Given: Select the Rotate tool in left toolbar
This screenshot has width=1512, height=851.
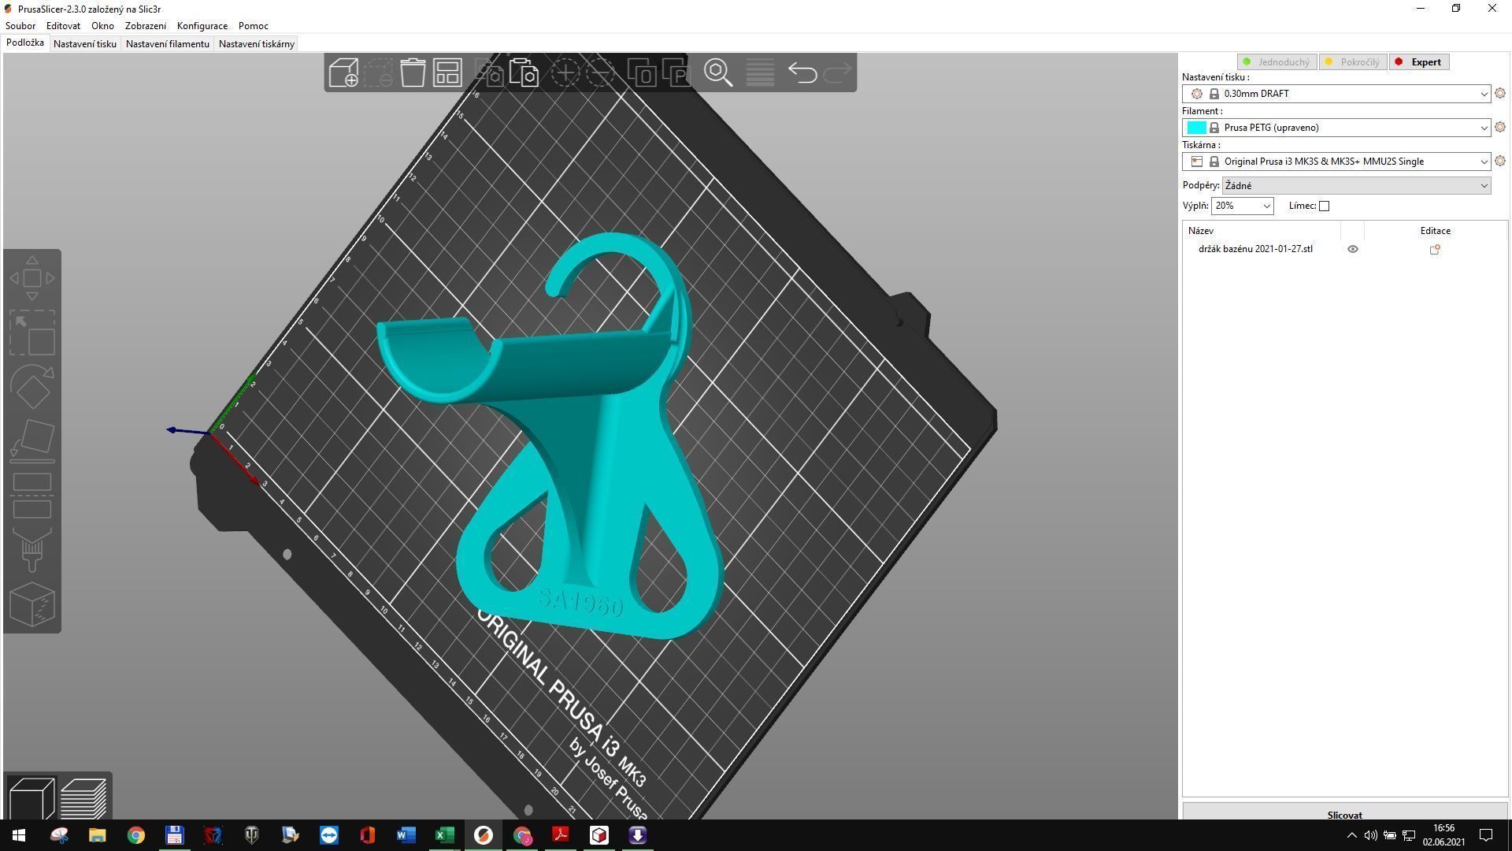Looking at the screenshot, I should pos(32,387).
